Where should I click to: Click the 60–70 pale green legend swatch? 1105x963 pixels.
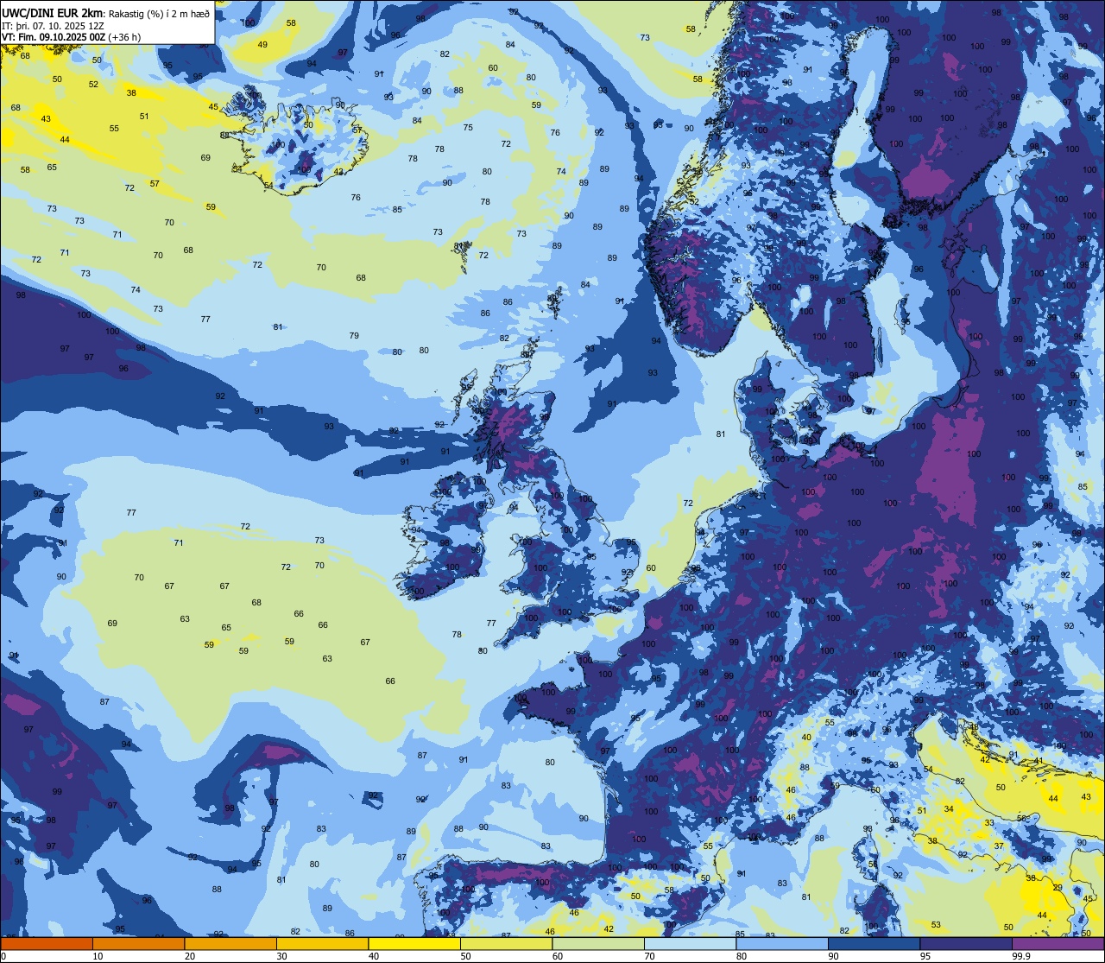tap(598, 943)
